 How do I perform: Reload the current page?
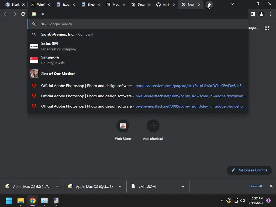point(23,14)
